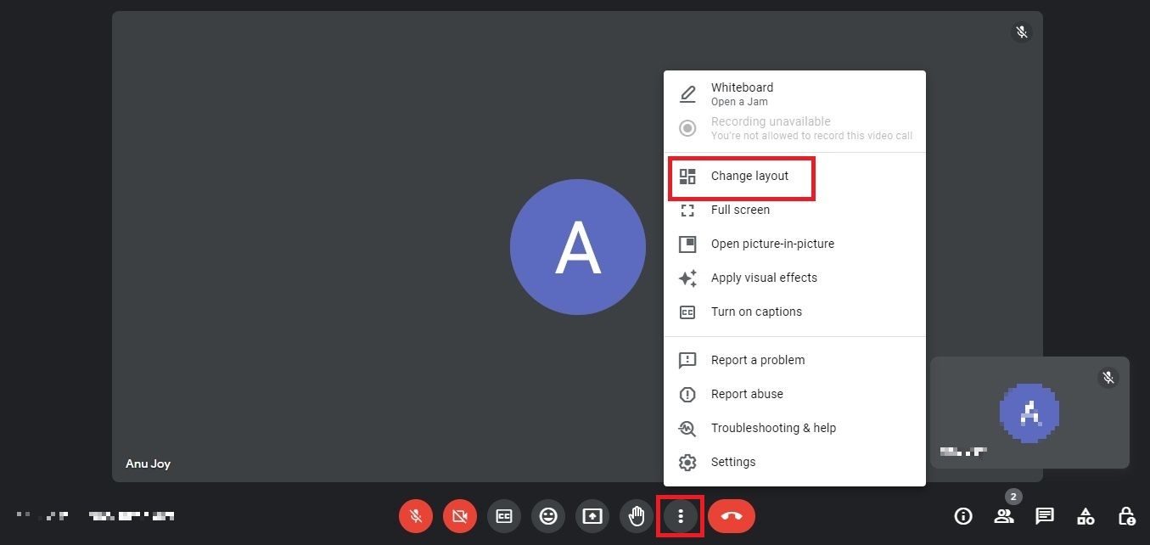Screen dimensions: 1150x545
Task: Open the More options menu
Action: pos(680,515)
